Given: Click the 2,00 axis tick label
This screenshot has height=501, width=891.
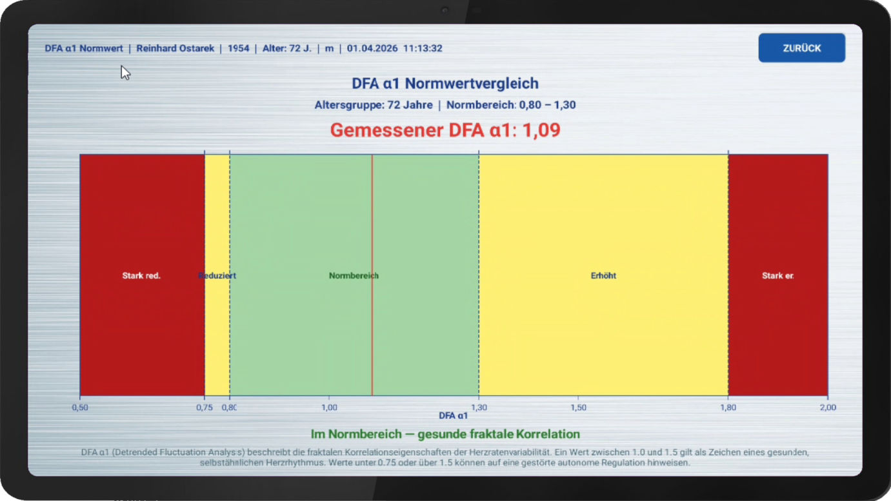Looking at the screenshot, I should (x=828, y=408).
